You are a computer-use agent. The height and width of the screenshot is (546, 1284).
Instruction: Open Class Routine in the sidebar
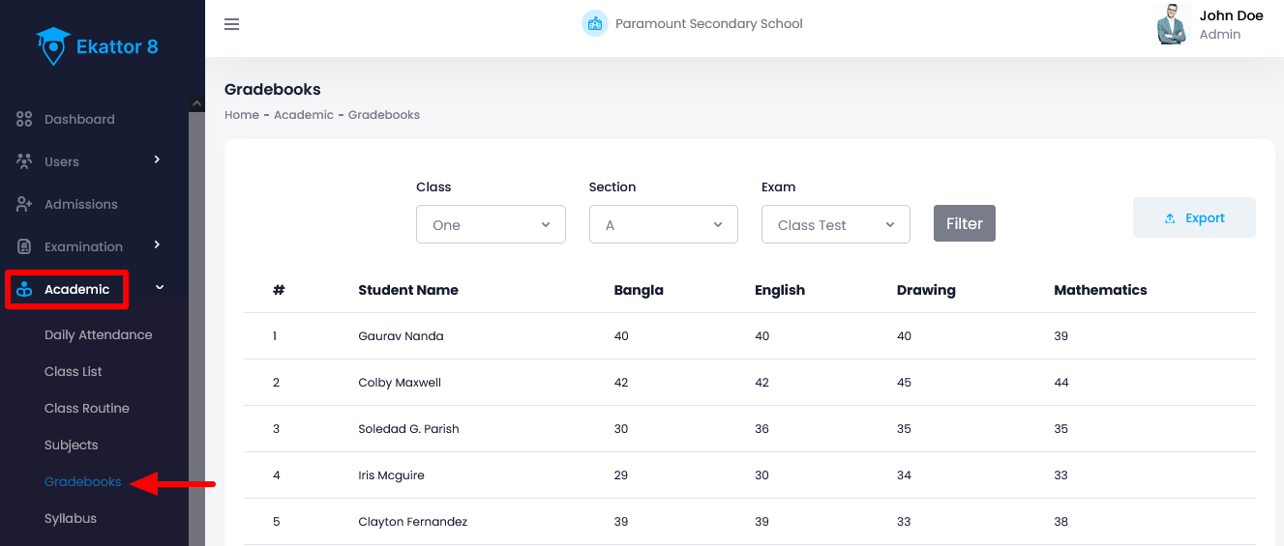[86, 408]
